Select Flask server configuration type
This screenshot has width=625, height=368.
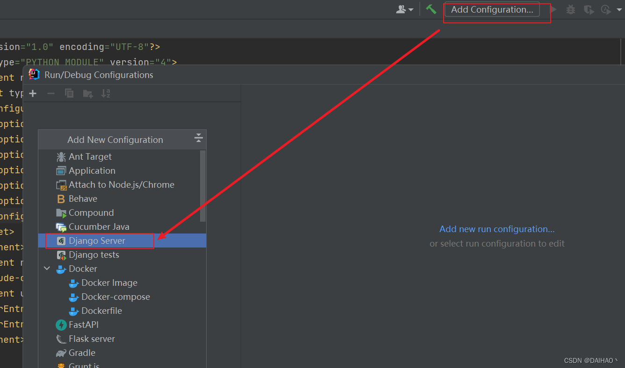122,339
